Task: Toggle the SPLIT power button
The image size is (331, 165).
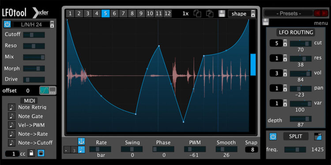Action: [273, 136]
